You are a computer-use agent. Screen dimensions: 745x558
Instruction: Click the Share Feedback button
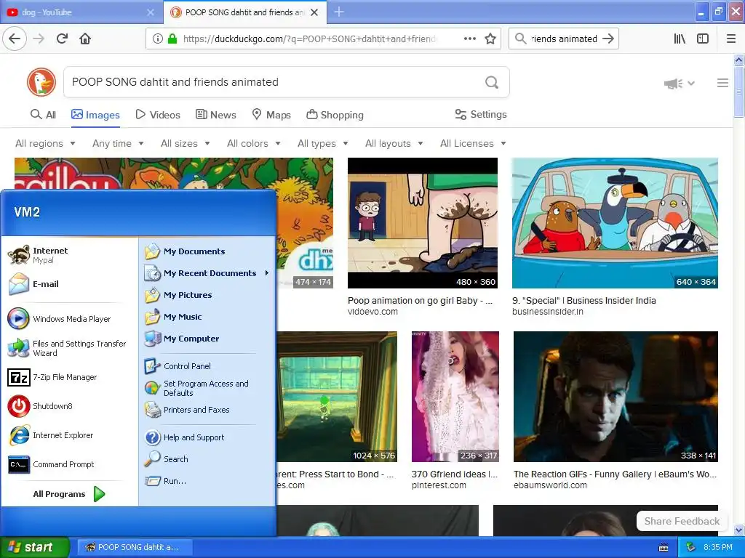pyautogui.click(x=682, y=521)
